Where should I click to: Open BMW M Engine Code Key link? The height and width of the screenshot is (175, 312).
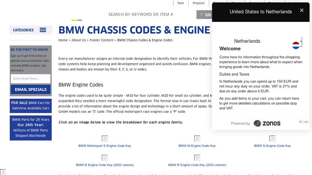197,146
